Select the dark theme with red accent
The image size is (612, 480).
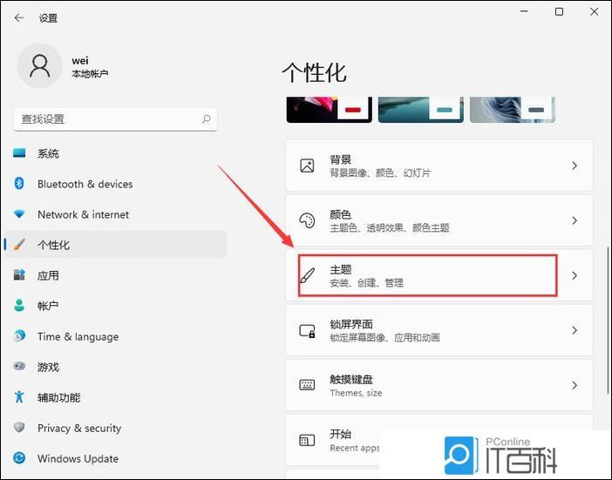[329, 110]
